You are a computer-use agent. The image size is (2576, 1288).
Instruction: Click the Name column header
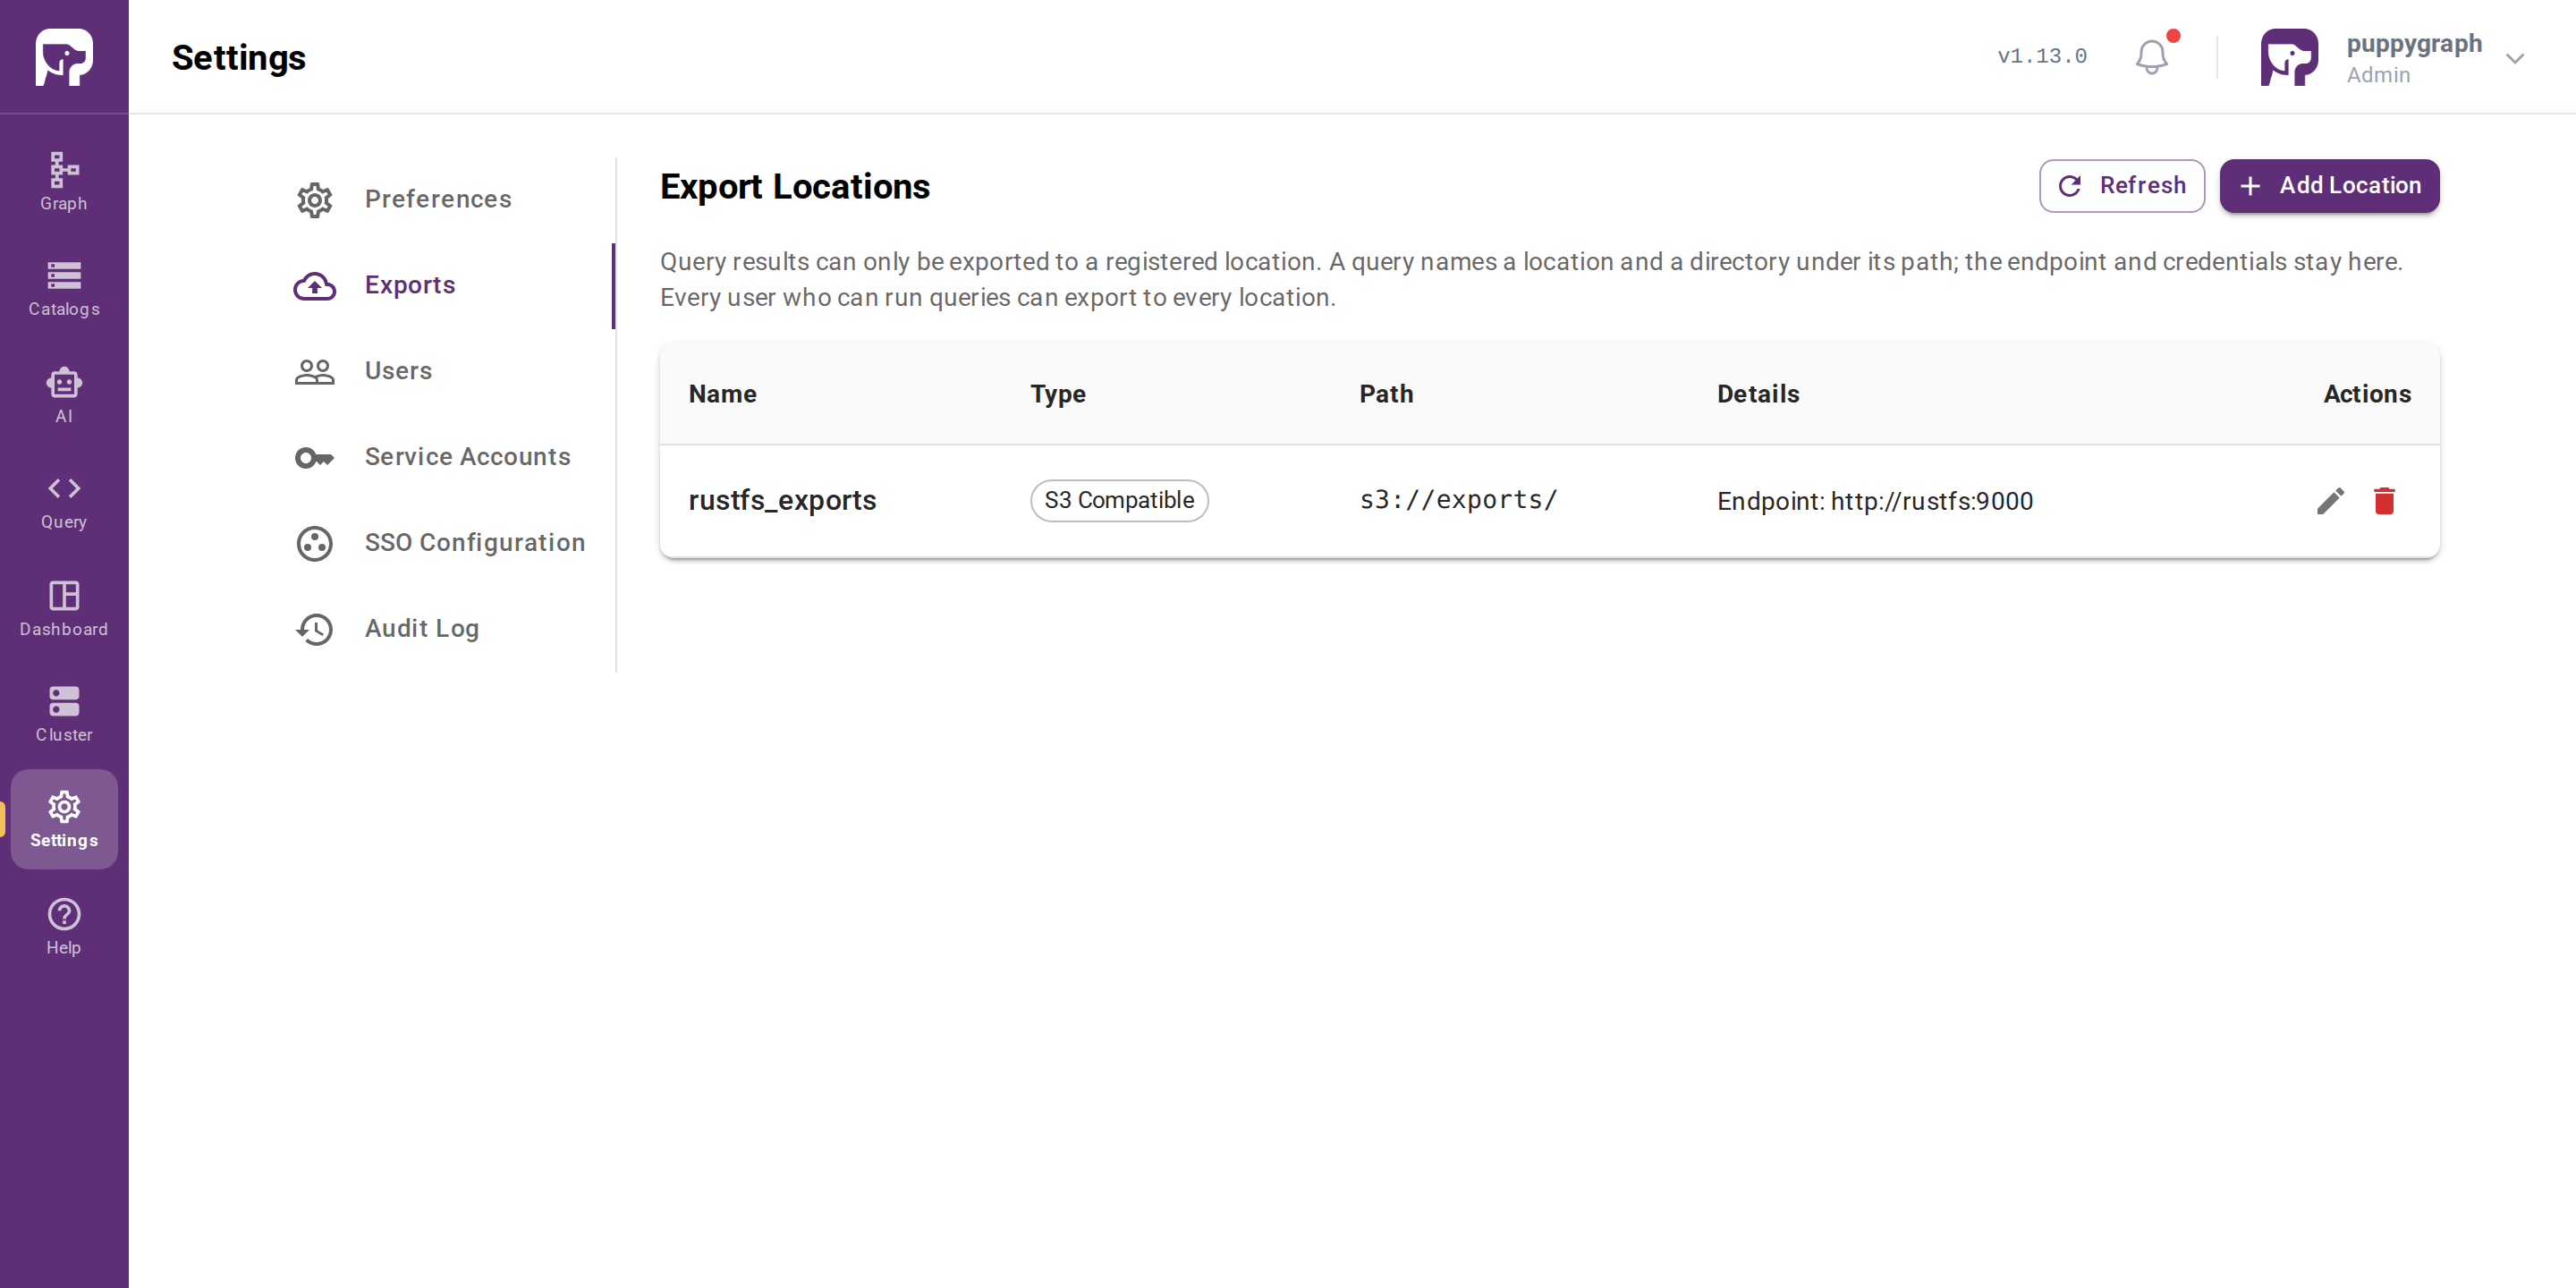722,394
